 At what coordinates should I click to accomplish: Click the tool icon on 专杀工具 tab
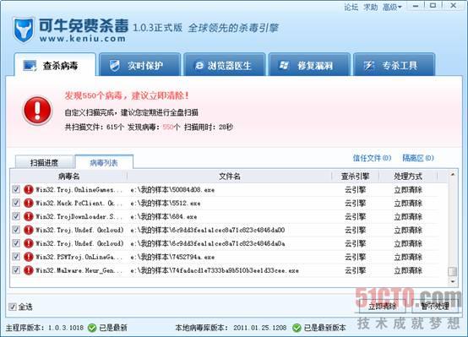[369, 65]
